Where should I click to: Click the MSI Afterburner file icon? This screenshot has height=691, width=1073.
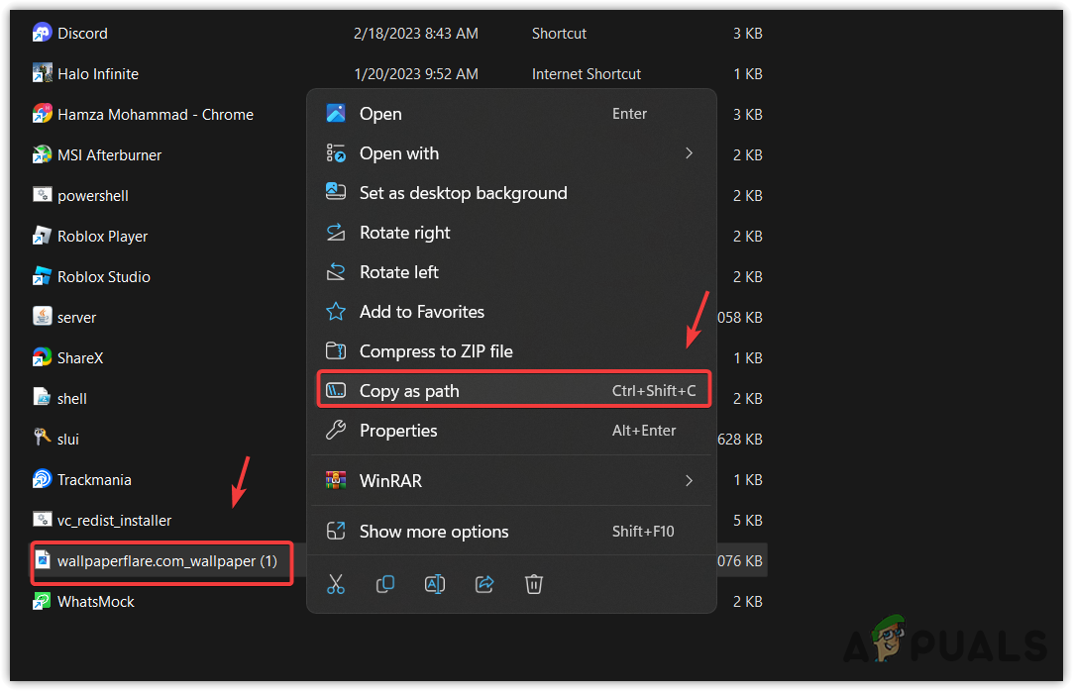coord(42,154)
